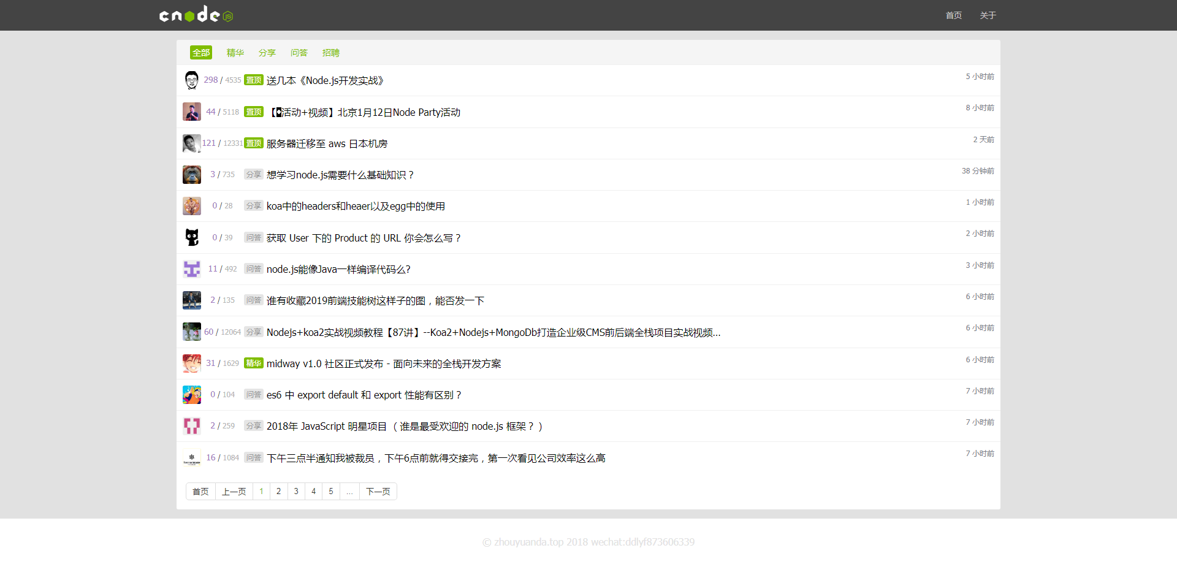Go to page 4 in pagination
This screenshot has height=575, width=1177.
(x=313, y=492)
